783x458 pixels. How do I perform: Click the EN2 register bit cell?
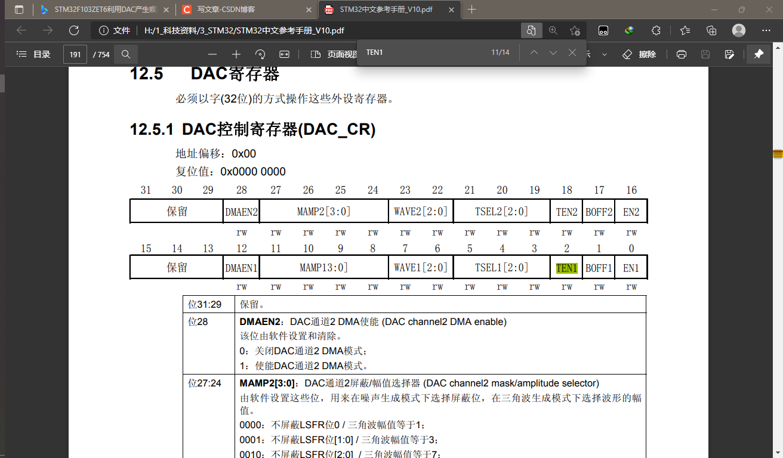click(x=631, y=212)
